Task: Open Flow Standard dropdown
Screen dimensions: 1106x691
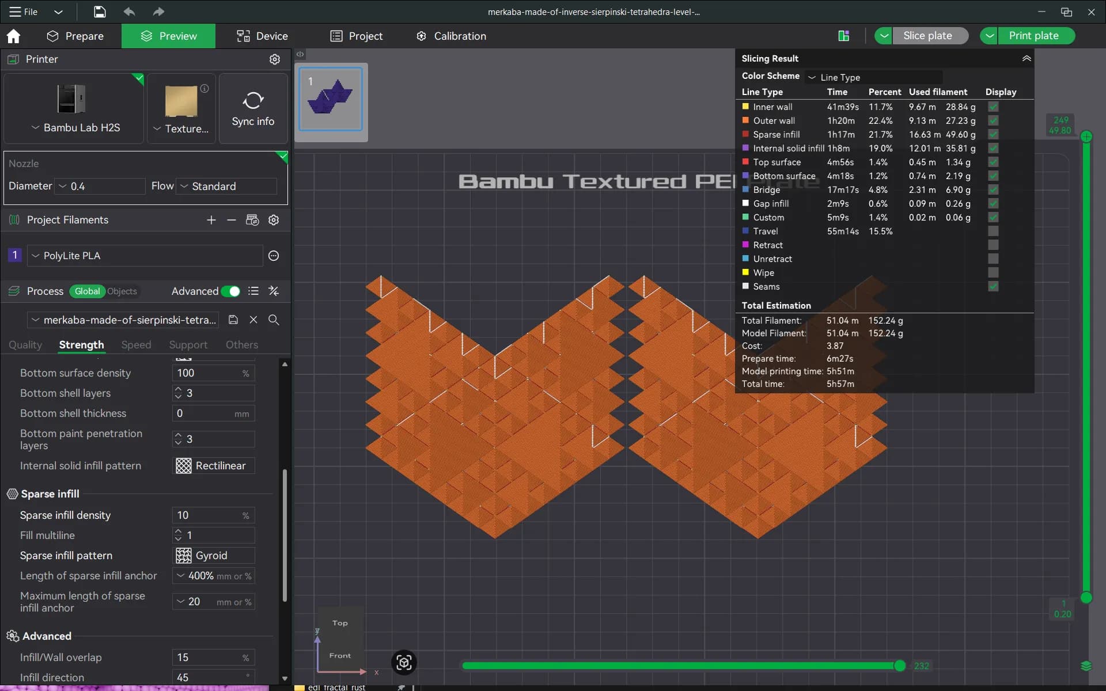Action: point(226,186)
